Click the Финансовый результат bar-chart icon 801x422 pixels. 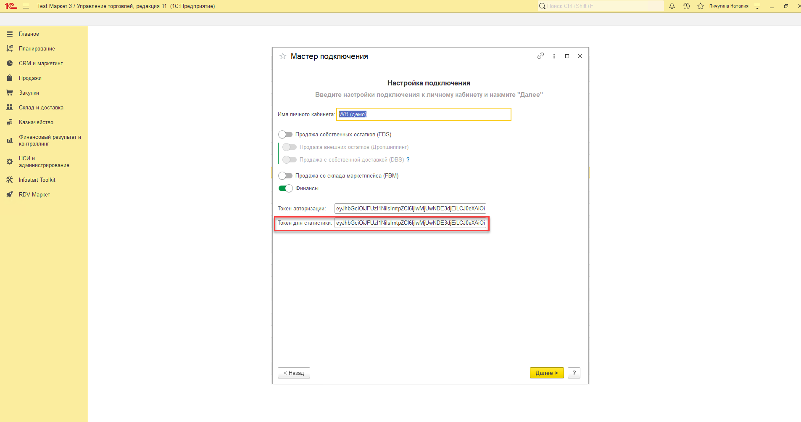(10, 141)
